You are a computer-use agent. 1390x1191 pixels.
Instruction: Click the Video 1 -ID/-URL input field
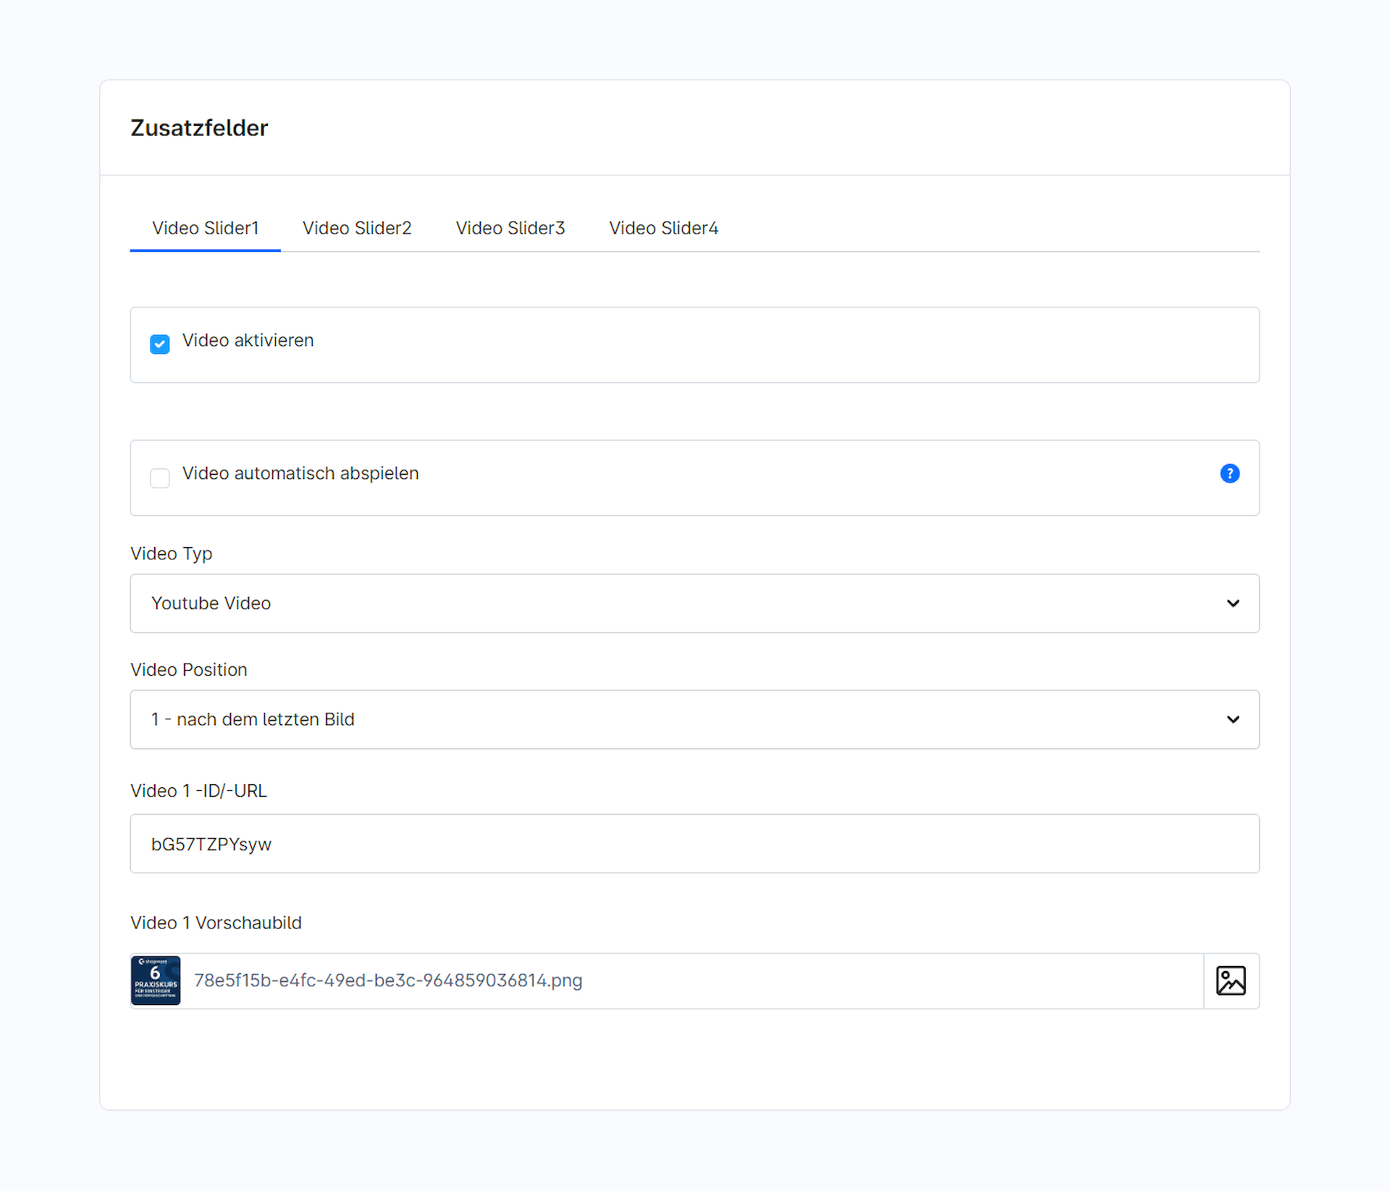point(694,844)
